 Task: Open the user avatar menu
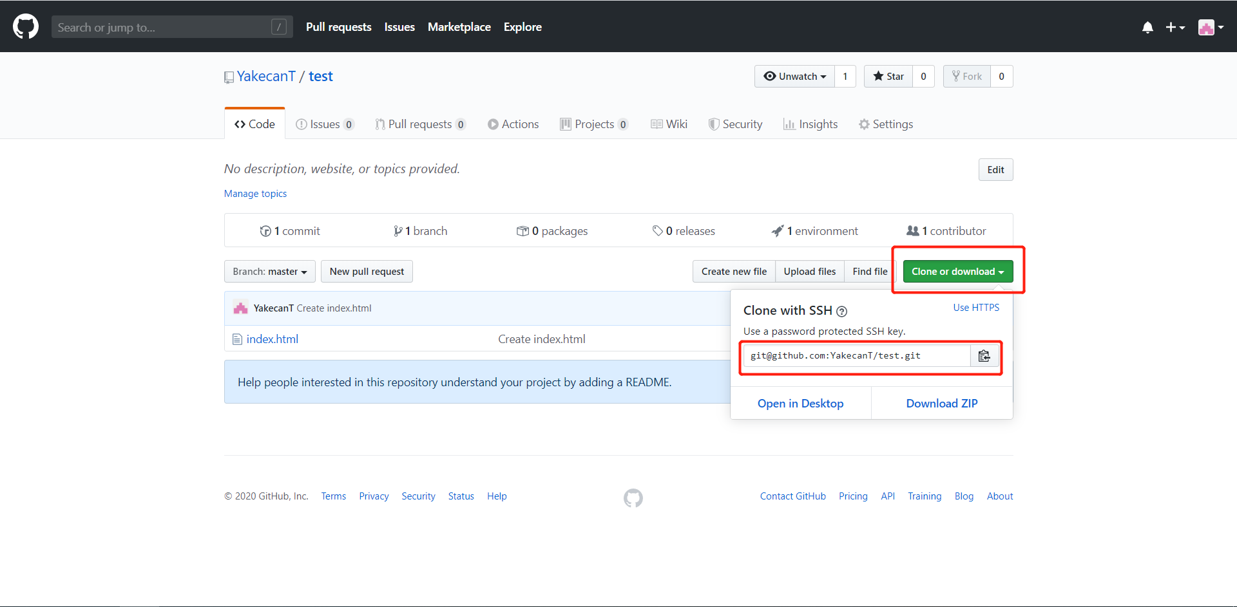[x=1211, y=27]
